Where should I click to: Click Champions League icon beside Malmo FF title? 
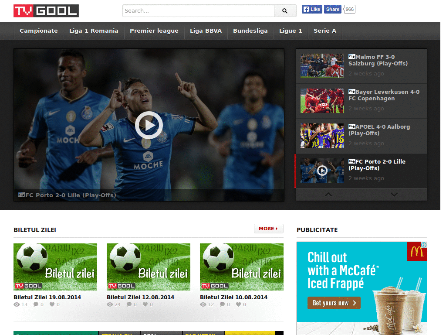pos(352,56)
